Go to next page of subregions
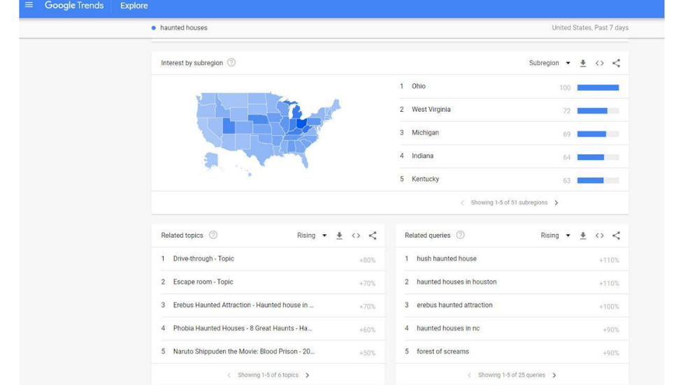The image size is (683, 385). point(556,203)
